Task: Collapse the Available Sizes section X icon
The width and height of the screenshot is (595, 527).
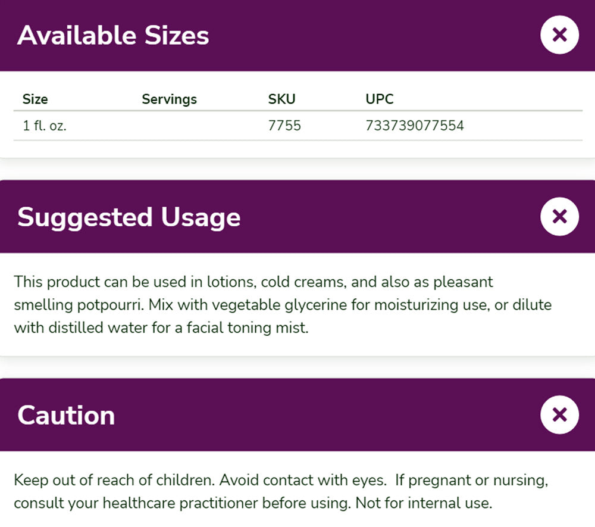Action: click(x=559, y=35)
